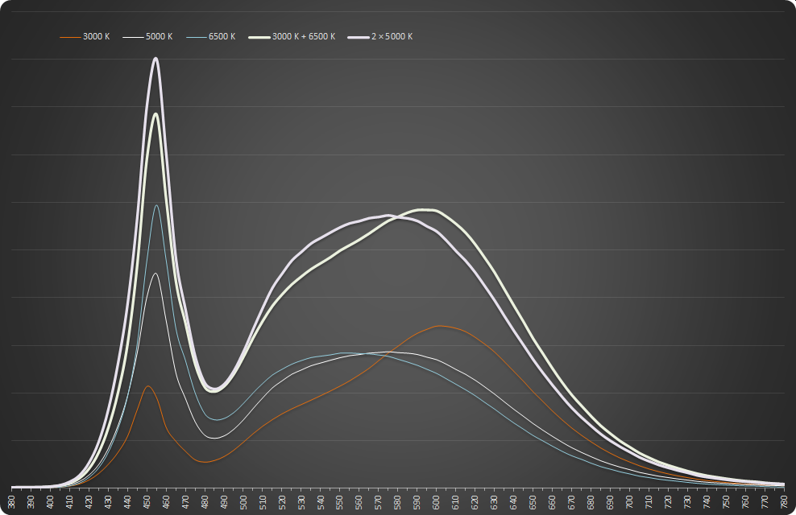
Task: Click the 750 axis label
Action: click(727, 502)
